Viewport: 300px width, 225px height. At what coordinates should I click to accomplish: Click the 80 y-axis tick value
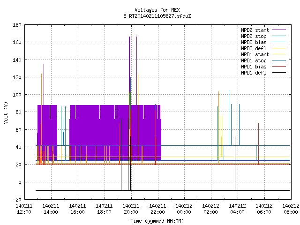click(x=18, y=112)
